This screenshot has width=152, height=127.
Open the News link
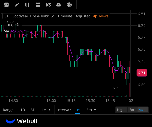[x=104, y=16]
